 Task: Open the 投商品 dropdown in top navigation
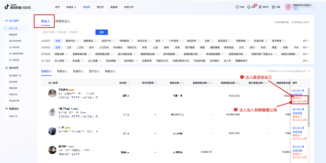[x=71, y=7]
